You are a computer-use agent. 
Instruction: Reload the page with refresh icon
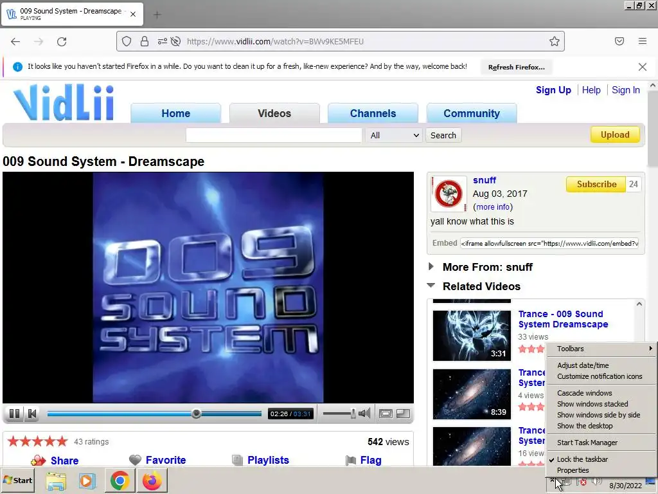(62, 42)
